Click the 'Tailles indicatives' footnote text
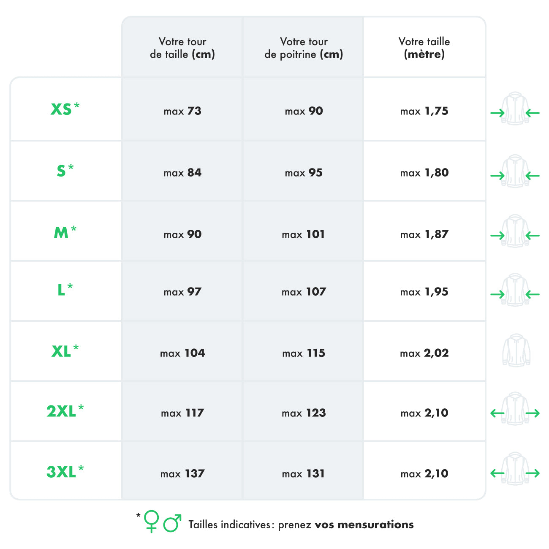 301,525
